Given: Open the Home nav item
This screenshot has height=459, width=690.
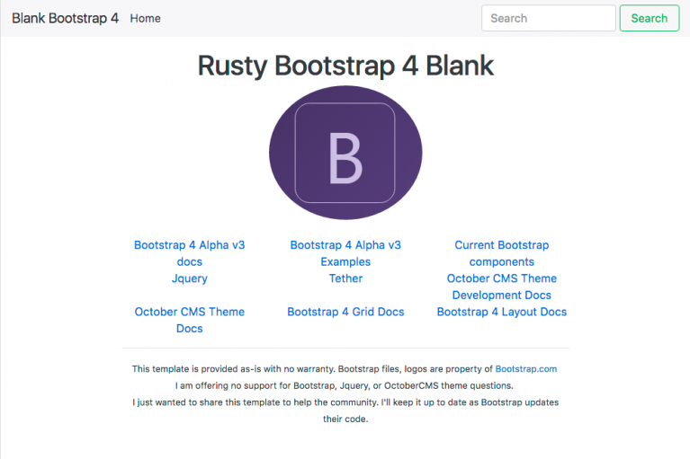Looking at the screenshot, I should coord(145,19).
